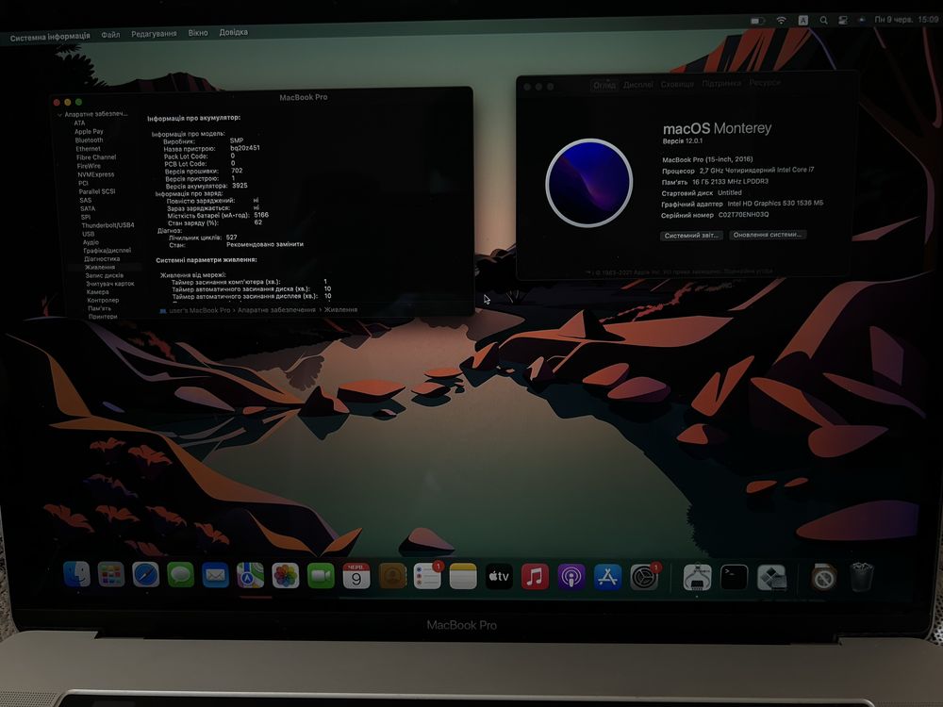Select Parallel SCSI in sidebar
The width and height of the screenshot is (943, 707).
[97, 191]
